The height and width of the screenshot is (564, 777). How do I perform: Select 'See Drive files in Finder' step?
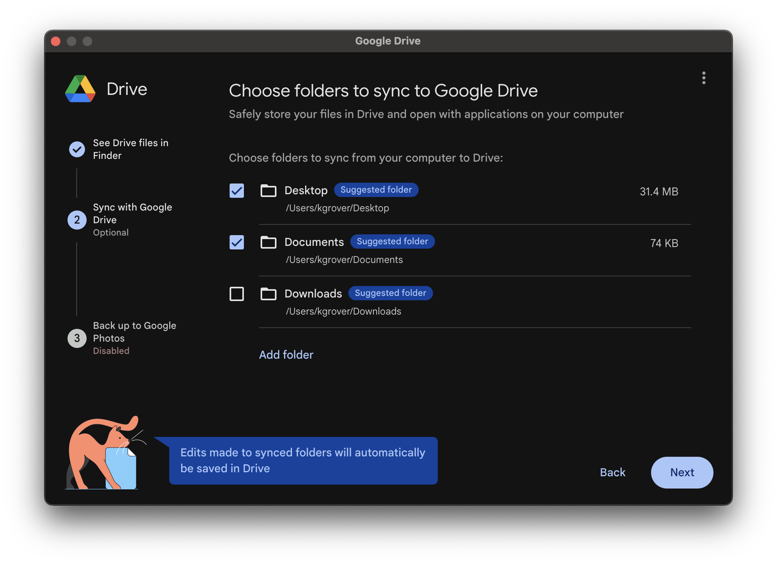point(130,149)
